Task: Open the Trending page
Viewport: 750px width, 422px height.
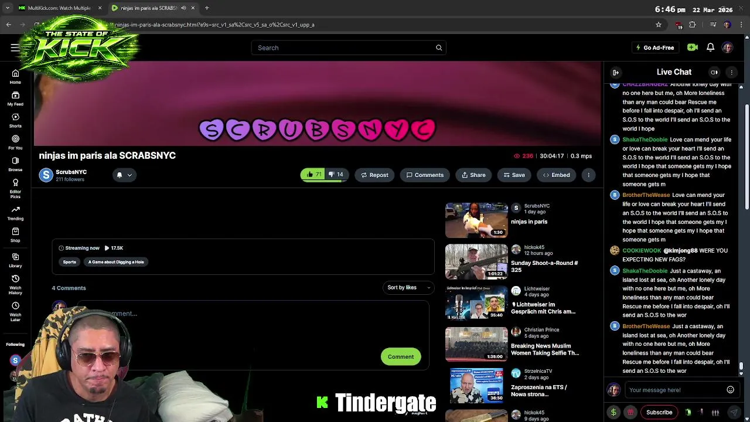Action: 15,213
